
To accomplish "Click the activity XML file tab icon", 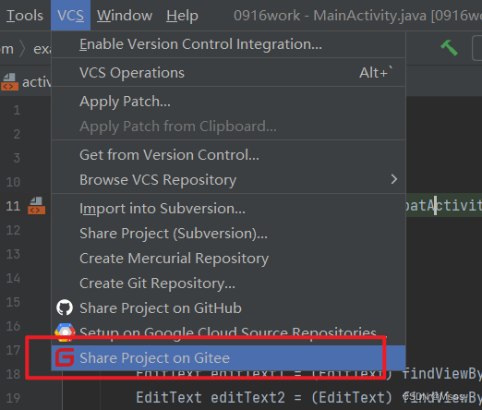I will 9,81.
